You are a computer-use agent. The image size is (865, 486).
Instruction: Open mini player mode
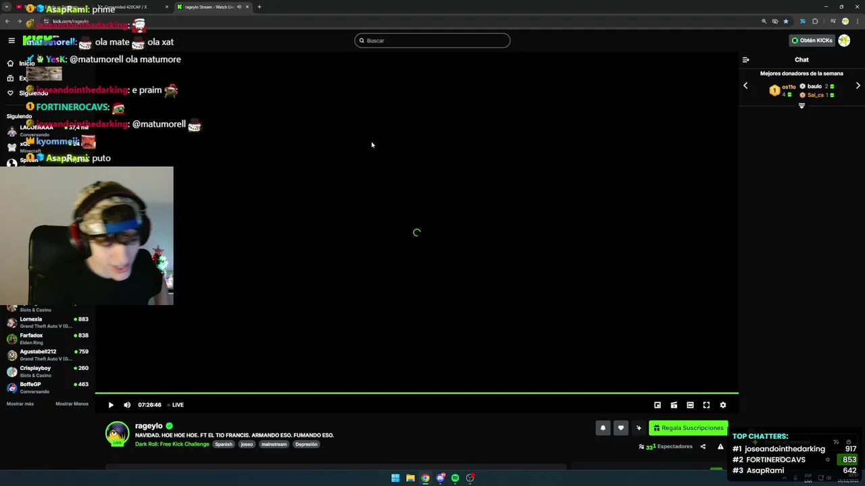click(x=658, y=405)
